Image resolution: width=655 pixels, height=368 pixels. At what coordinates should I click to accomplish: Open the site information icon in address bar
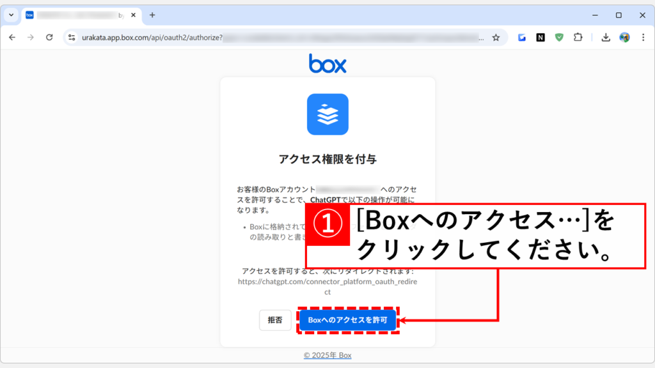coord(72,38)
